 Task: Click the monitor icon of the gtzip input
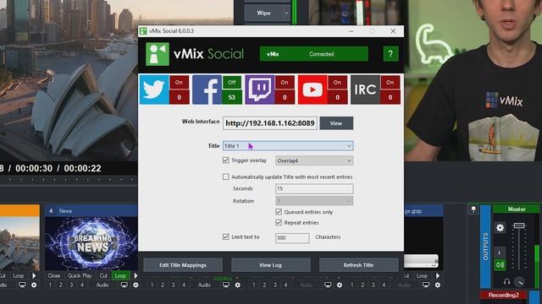(x=426, y=285)
